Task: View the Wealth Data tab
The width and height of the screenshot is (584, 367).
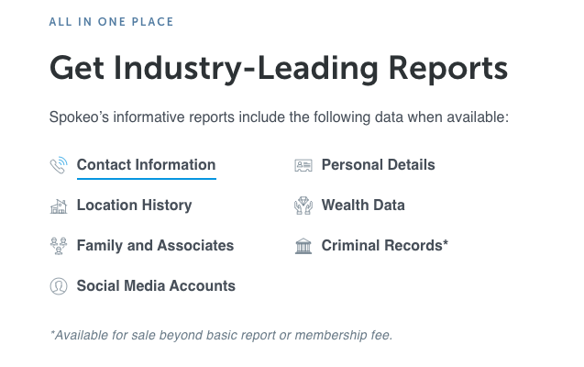Action: (x=362, y=206)
